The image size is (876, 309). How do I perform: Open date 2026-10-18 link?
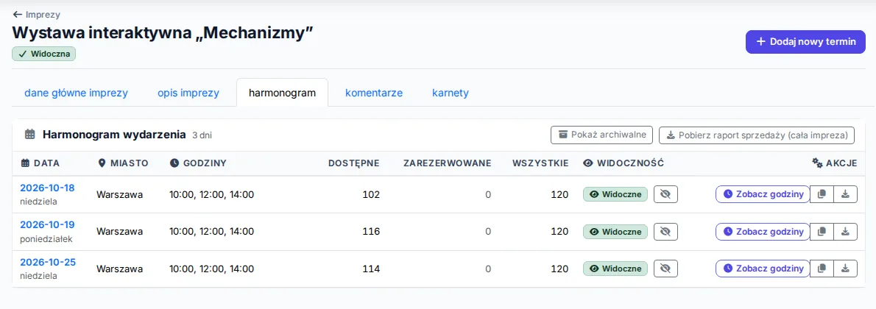(48, 188)
